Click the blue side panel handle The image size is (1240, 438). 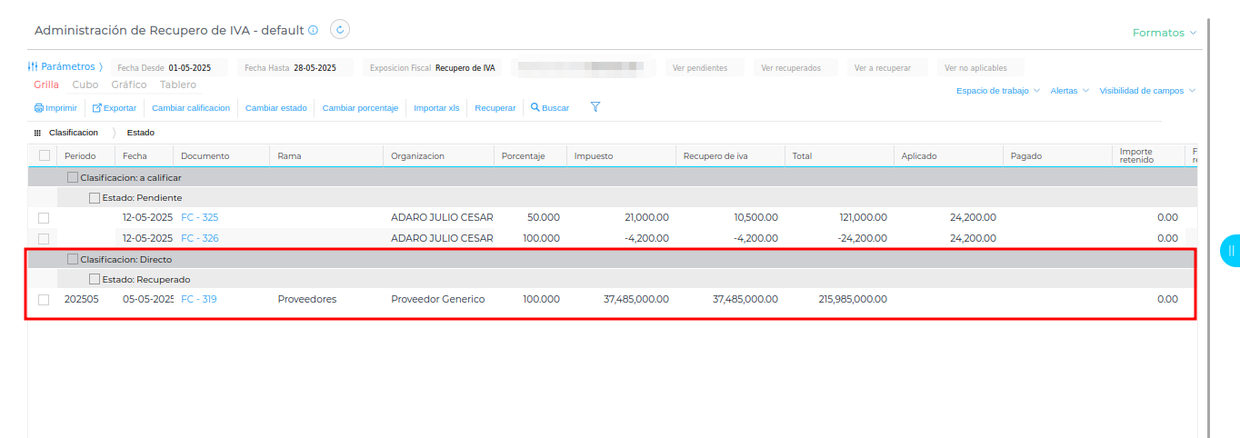click(x=1230, y=250)
